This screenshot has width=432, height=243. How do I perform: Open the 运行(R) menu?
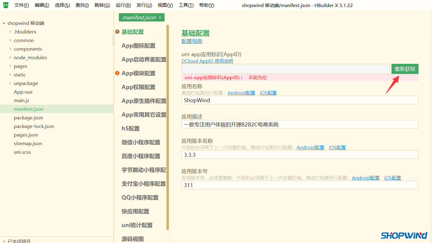[123, 5]
